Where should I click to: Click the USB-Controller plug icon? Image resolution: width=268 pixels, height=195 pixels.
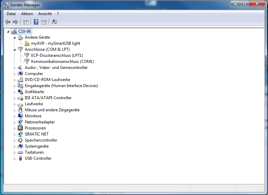pos(20,158)
